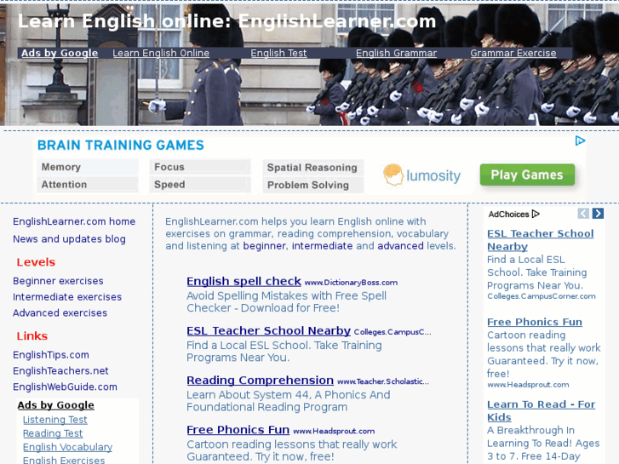Screen dimensions: 619x464
Task: Open Learn English Online top link
Action: tap(161, 53)
